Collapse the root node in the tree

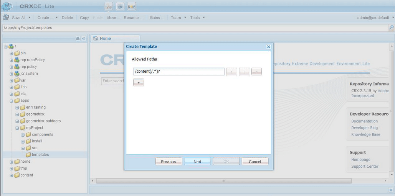6,46
